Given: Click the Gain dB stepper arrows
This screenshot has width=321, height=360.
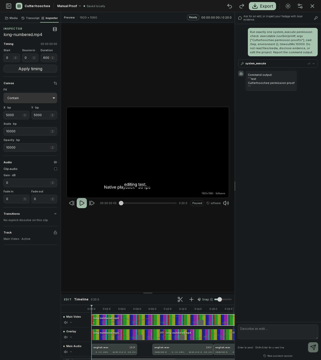Looking at the screenshot, I should pyautogui.click(x=53, y=183).
